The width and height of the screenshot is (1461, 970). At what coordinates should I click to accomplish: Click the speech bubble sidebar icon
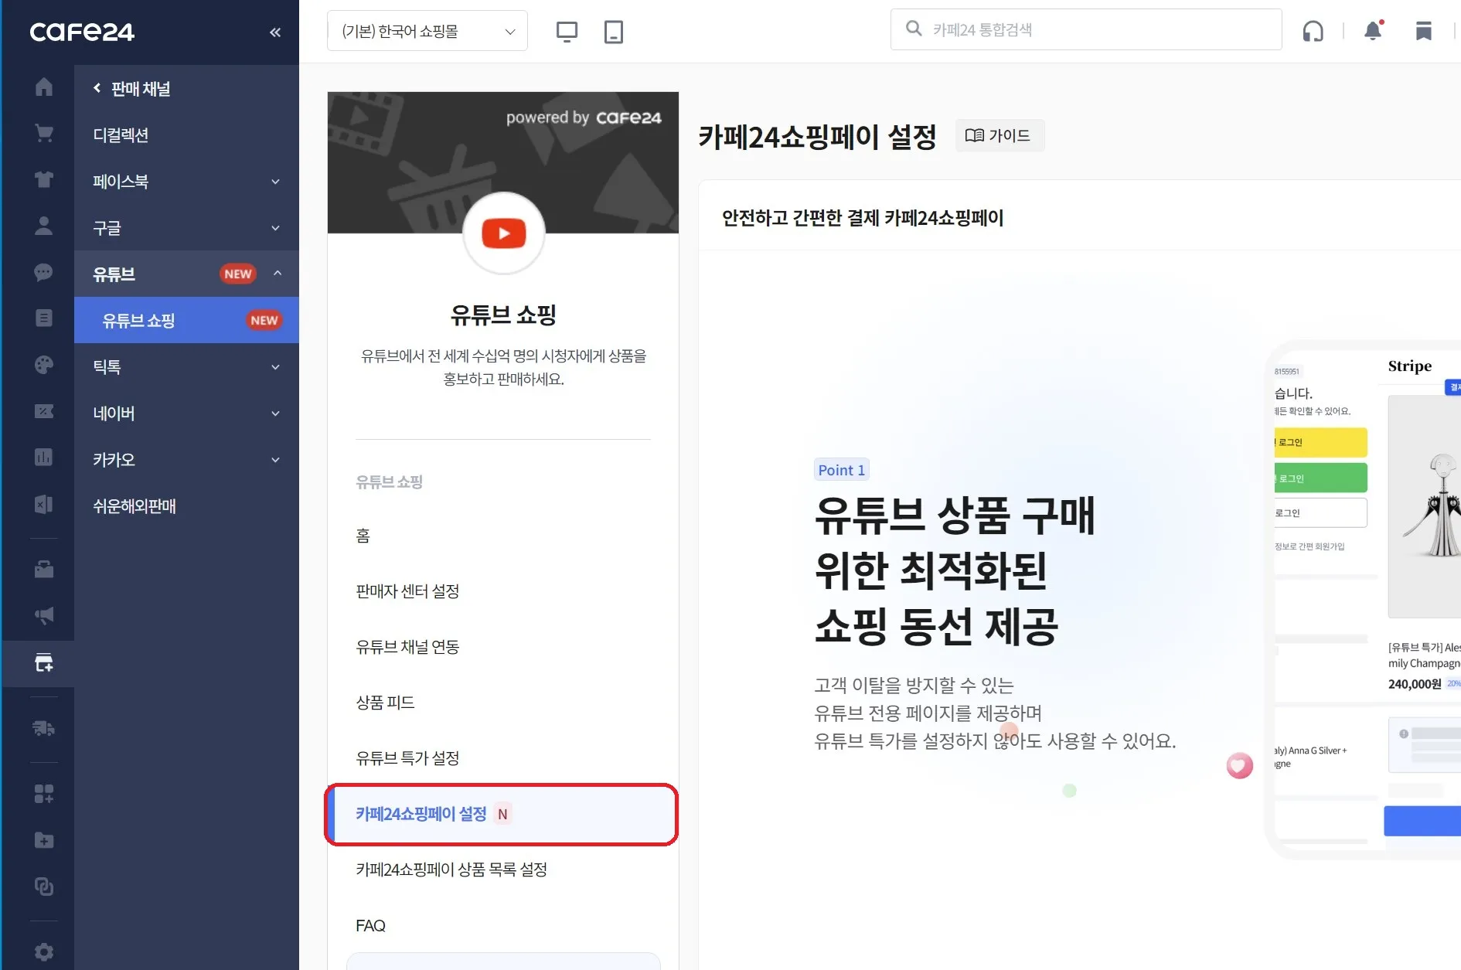pos(44,272)
